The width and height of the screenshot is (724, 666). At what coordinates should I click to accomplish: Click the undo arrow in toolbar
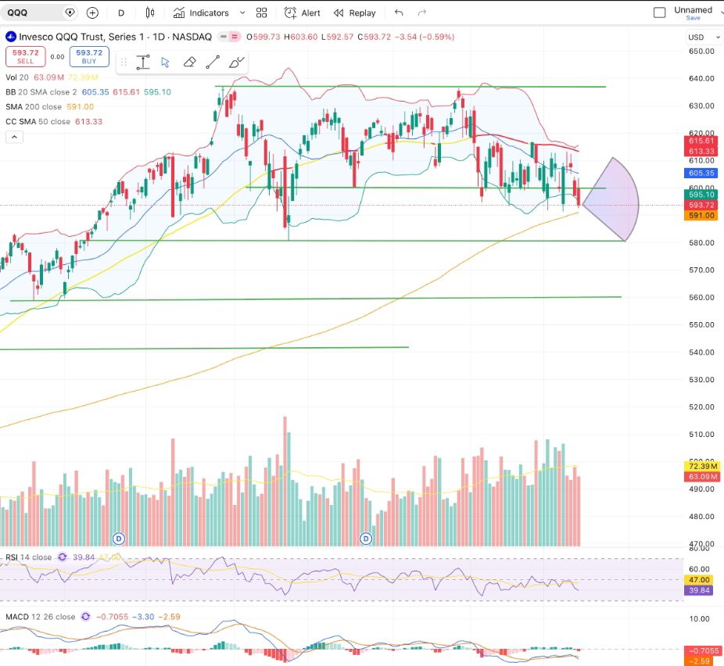pos(399,13)
